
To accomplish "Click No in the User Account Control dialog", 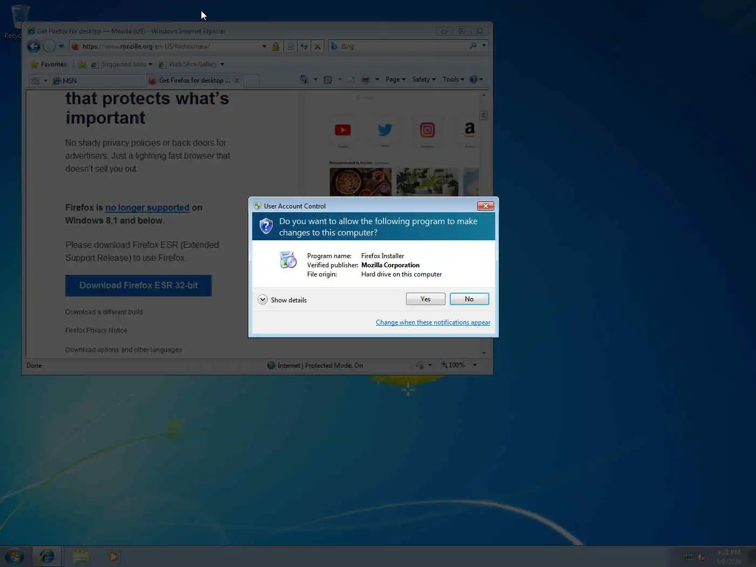I will coord(469,299).
